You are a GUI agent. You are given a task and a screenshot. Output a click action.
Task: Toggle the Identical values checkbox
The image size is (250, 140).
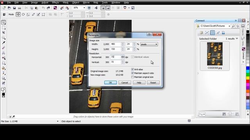click(132, 57)
